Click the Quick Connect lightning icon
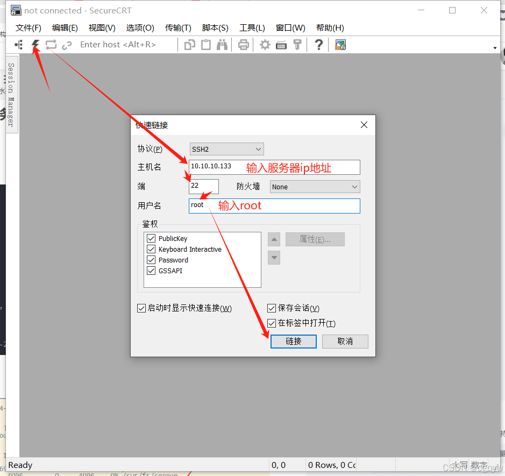505x476 pixels. [x=35, y=45]
